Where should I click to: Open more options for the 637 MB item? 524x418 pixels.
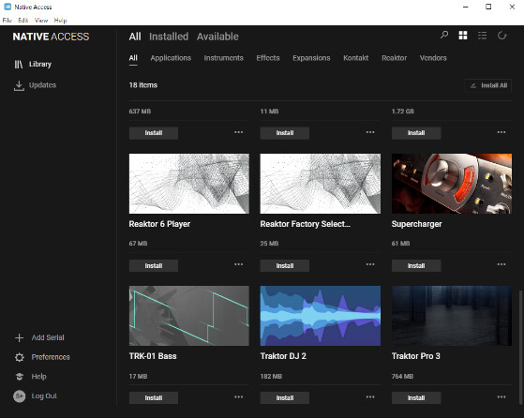click(x=239, y=132)
